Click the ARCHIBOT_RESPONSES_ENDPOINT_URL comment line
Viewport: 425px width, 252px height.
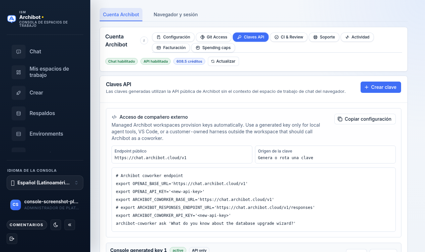[215, 207]
